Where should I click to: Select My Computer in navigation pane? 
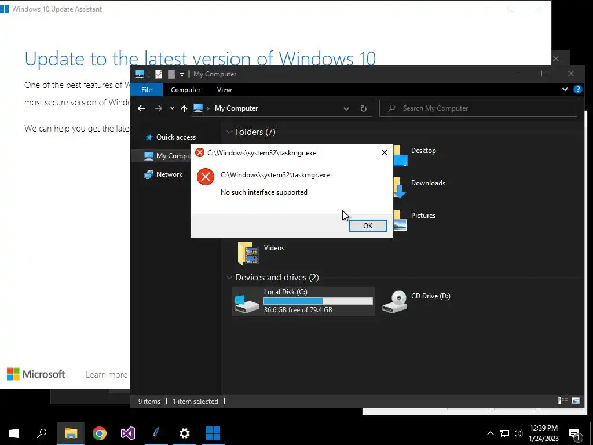point(166,155)
